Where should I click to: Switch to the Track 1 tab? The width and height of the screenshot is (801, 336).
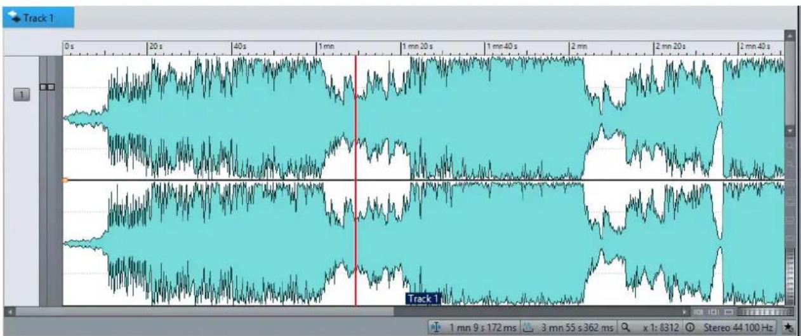pyautogui.click(x=37, y=17)
